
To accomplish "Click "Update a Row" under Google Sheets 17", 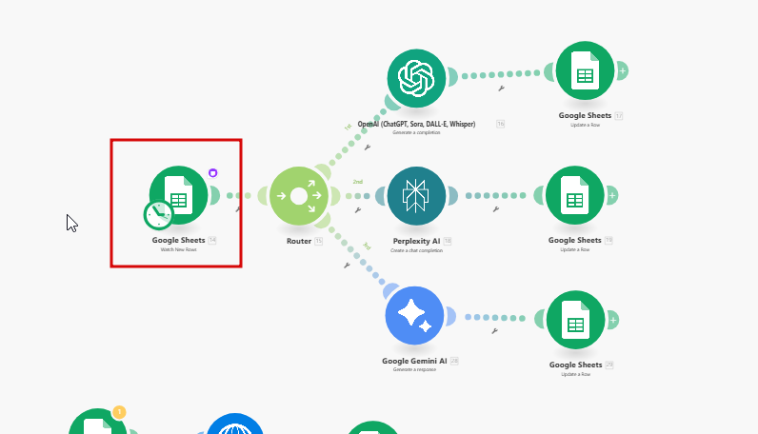I will [585, 126].
